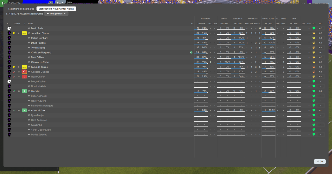Sort by TNT\INP under TIRO

point(294,24)
